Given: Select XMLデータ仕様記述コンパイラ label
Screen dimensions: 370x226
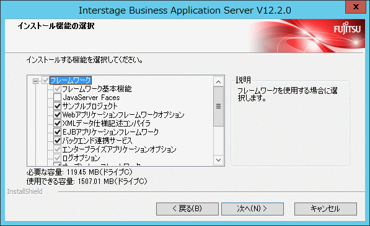Looking at the screenshot, I should point(106,123).
